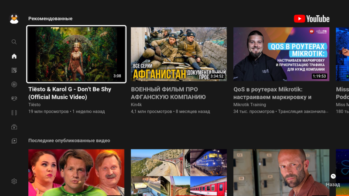This screenshot has width=349, height=196.
Task: Click channel name "Kin4k"
Action: click(x=136, y=105)
